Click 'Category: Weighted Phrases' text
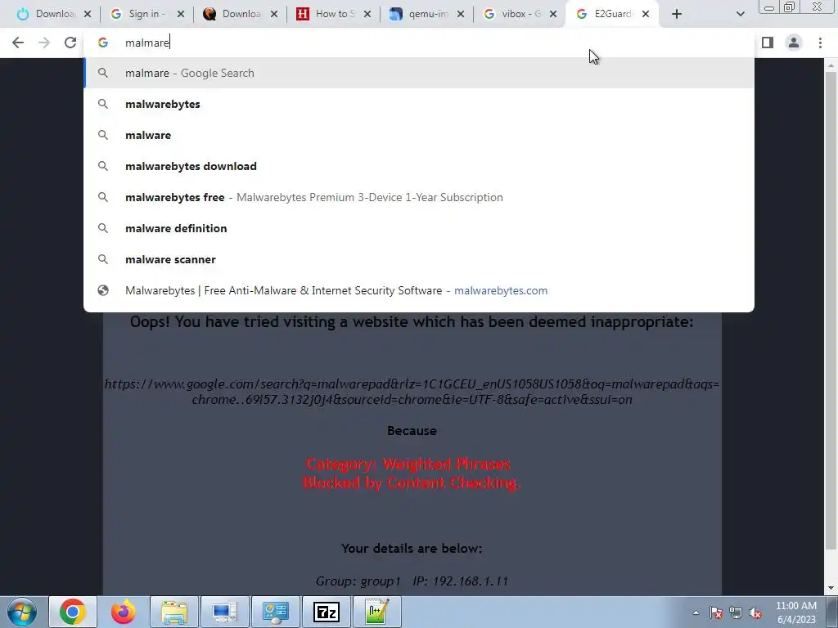 click(409, 464)
